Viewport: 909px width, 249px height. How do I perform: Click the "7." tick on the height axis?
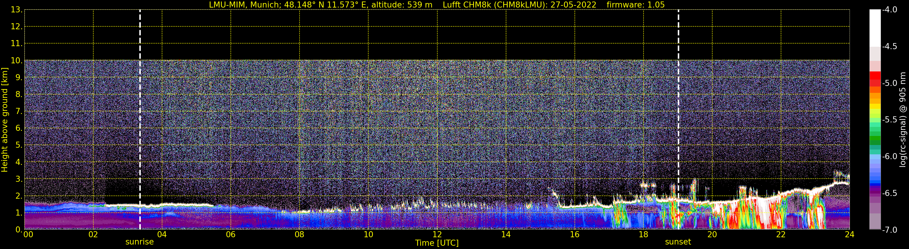19,112
